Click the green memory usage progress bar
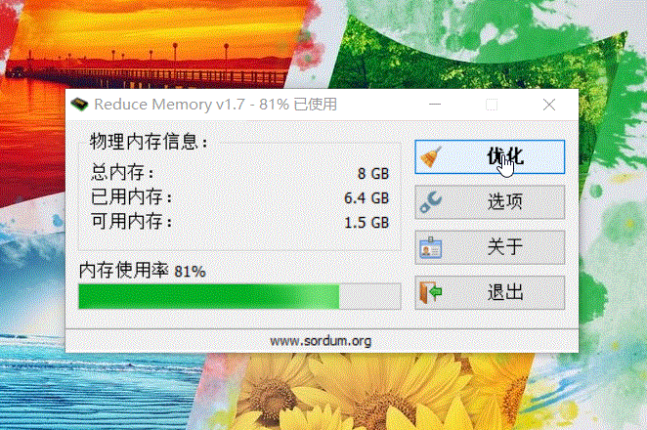Image resolution: width=647 pixels, height=430 pixels. pos(239,296)
